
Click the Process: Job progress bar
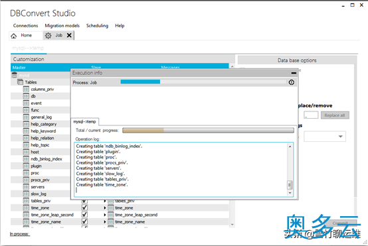point(203,82)
